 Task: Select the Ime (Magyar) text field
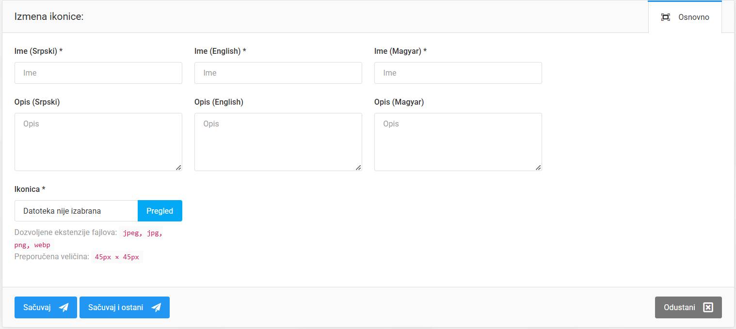tap(458, 73)
